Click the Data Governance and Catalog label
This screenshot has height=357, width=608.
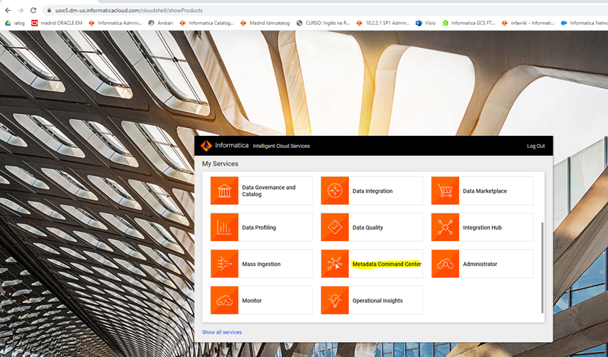point(268,191)
